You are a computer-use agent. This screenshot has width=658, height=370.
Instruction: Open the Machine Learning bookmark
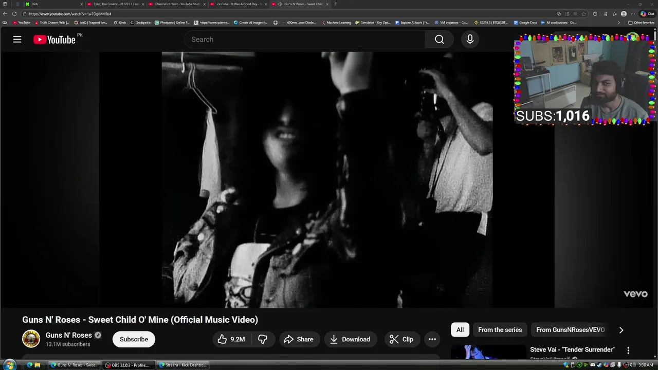click(x=337, y=23)
